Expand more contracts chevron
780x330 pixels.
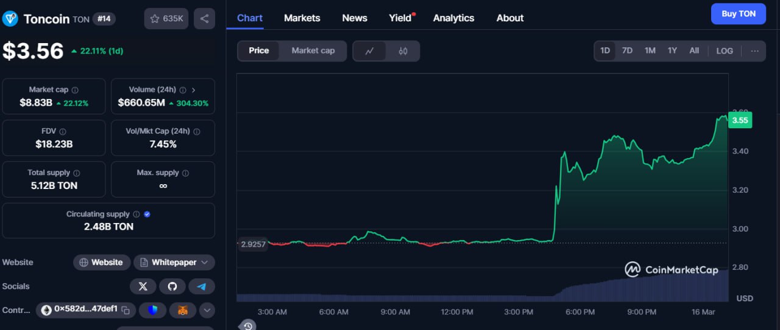(x=207, y=311)
